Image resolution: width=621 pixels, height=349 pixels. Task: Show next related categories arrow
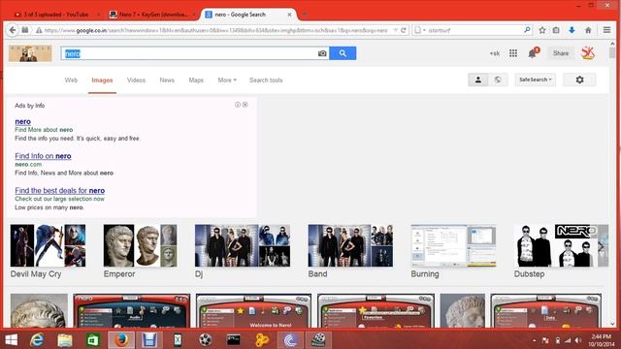tap(602, 246)
